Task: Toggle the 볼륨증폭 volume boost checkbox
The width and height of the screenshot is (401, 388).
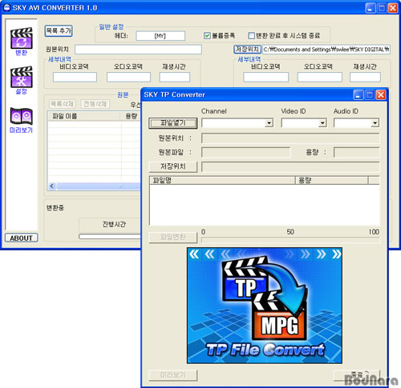Action: point(207,35)
